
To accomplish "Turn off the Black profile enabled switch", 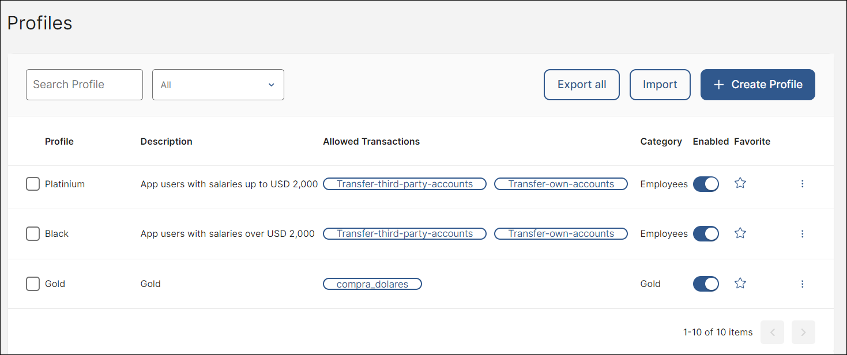I will coord(706,234).
